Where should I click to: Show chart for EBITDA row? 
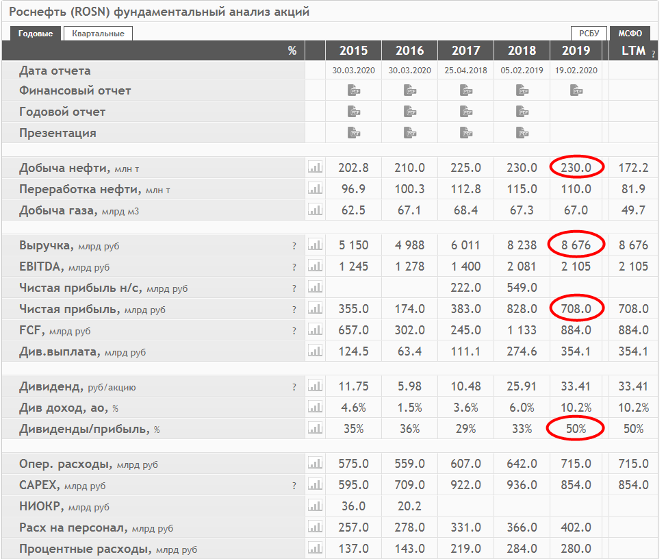pyautogui.click(x=315, y=266)
